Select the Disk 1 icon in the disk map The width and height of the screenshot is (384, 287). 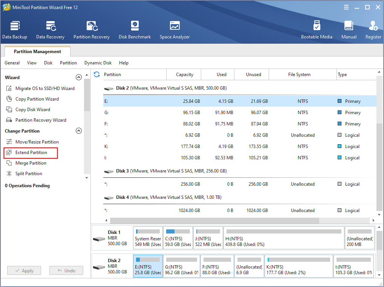[99, 238]
